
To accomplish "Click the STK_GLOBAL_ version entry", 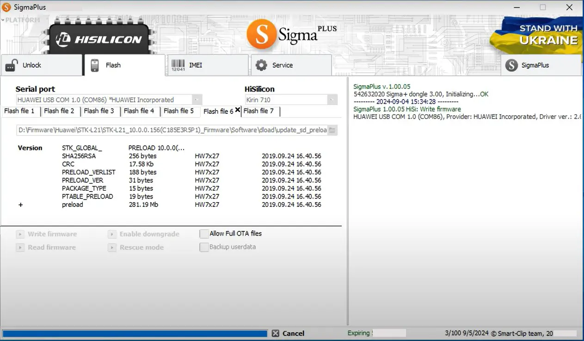I will 82,148.
